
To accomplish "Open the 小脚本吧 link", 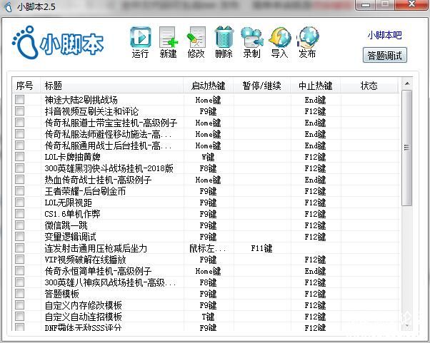I will click(384, 35).
